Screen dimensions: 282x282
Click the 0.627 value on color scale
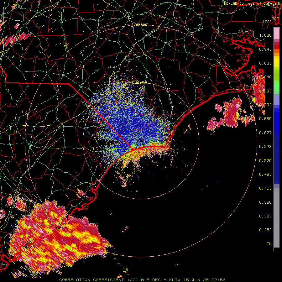tap(265, 133)
